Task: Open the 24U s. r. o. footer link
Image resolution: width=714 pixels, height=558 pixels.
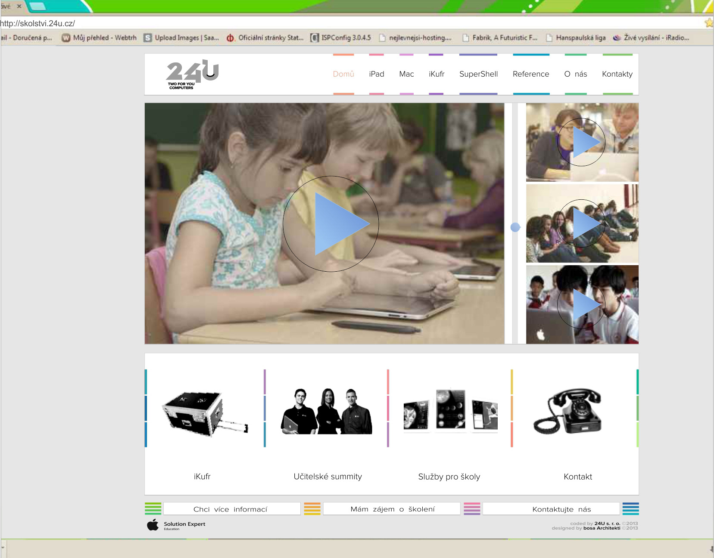Action: click(607, 524)
